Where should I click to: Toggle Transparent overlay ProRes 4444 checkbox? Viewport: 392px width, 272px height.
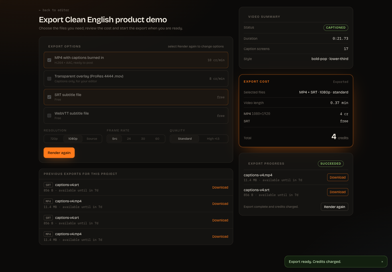click(x=49, y=79)
